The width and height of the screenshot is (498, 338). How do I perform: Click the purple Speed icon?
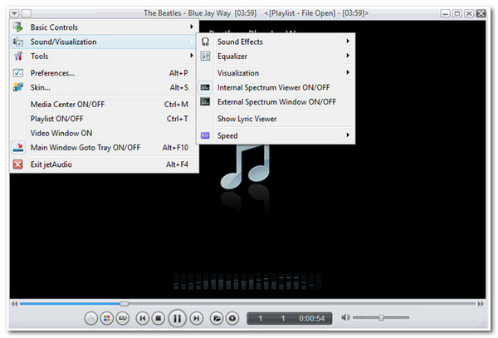pos(205,135)
